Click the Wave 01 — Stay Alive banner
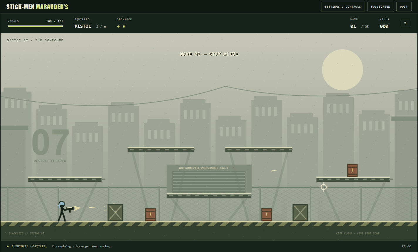Image resolution: width=418 pixels, height=252 pixels. (x=209, y=54)
